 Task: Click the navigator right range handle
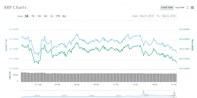coord(174,94)
